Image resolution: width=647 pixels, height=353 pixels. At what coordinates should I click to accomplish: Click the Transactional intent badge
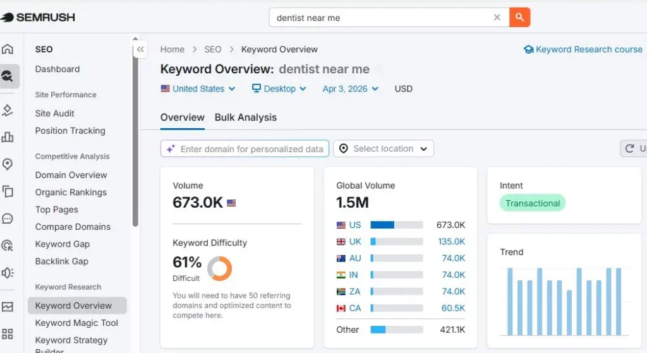click(x=532, y=203)
